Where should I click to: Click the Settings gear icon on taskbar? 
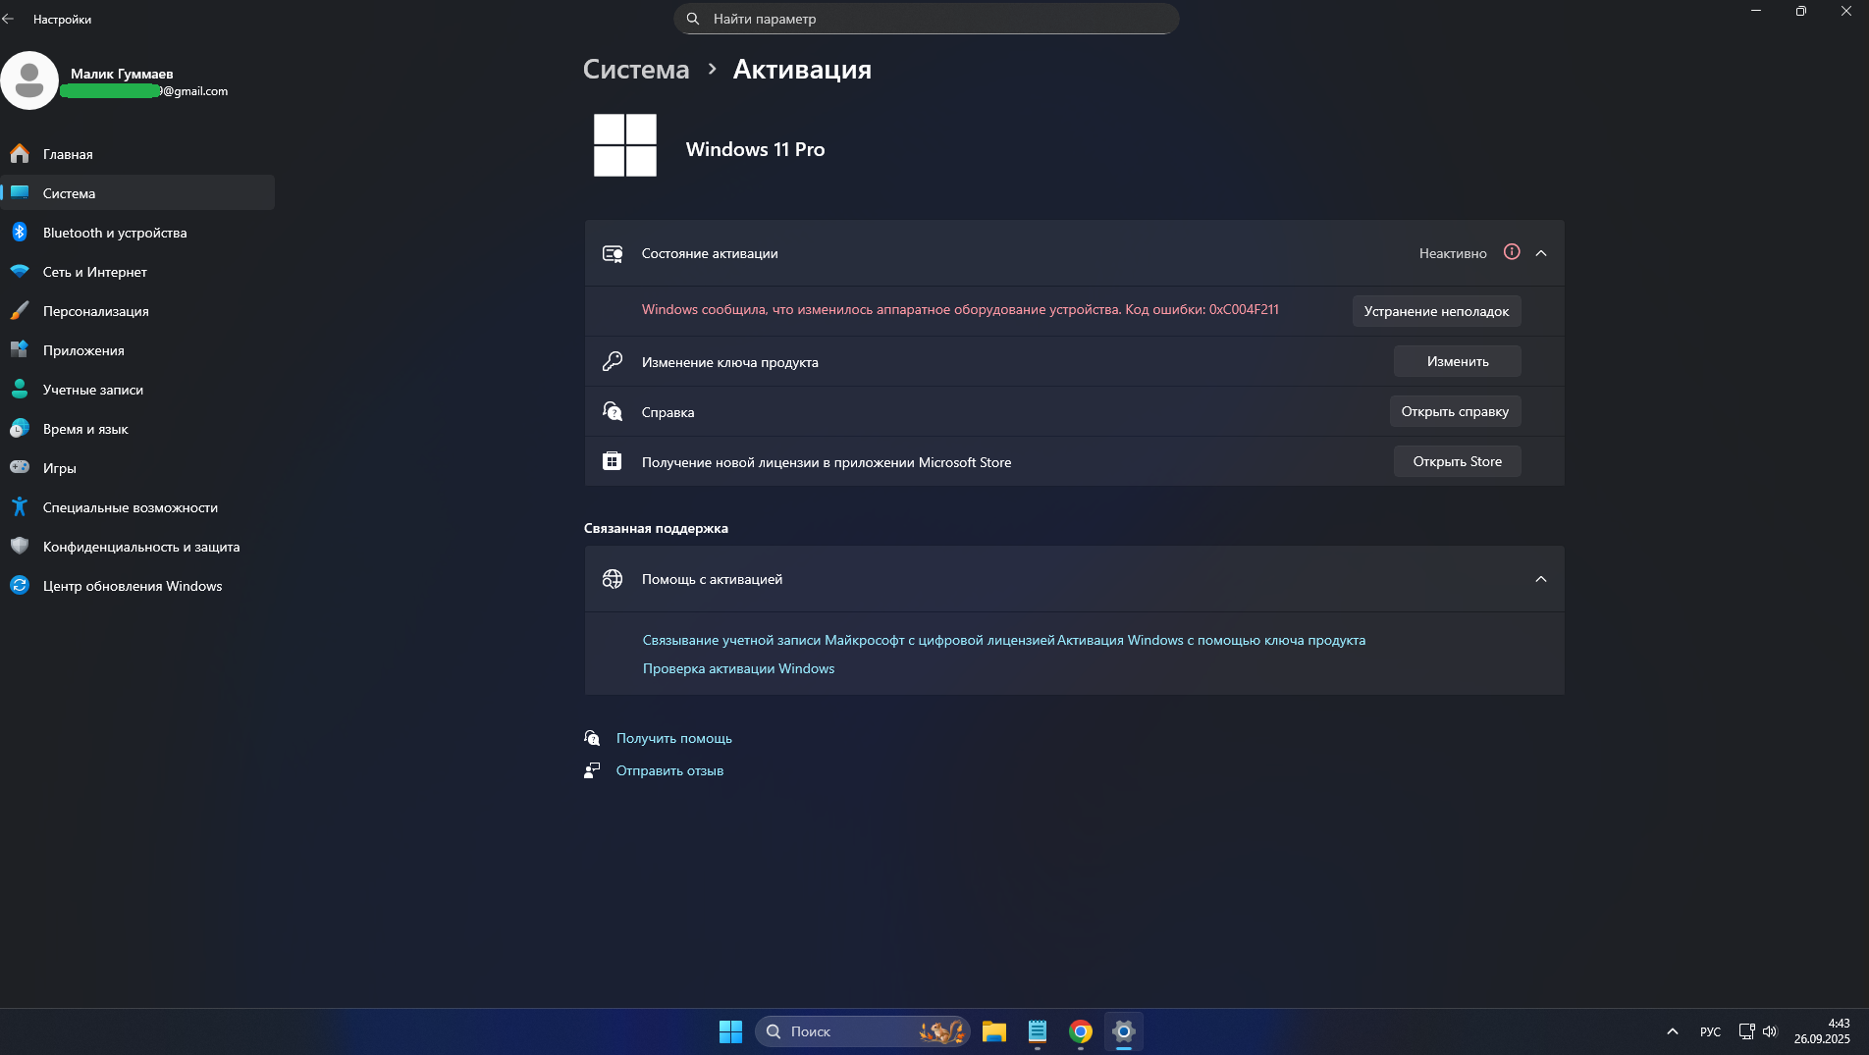click(1124, 1031)
